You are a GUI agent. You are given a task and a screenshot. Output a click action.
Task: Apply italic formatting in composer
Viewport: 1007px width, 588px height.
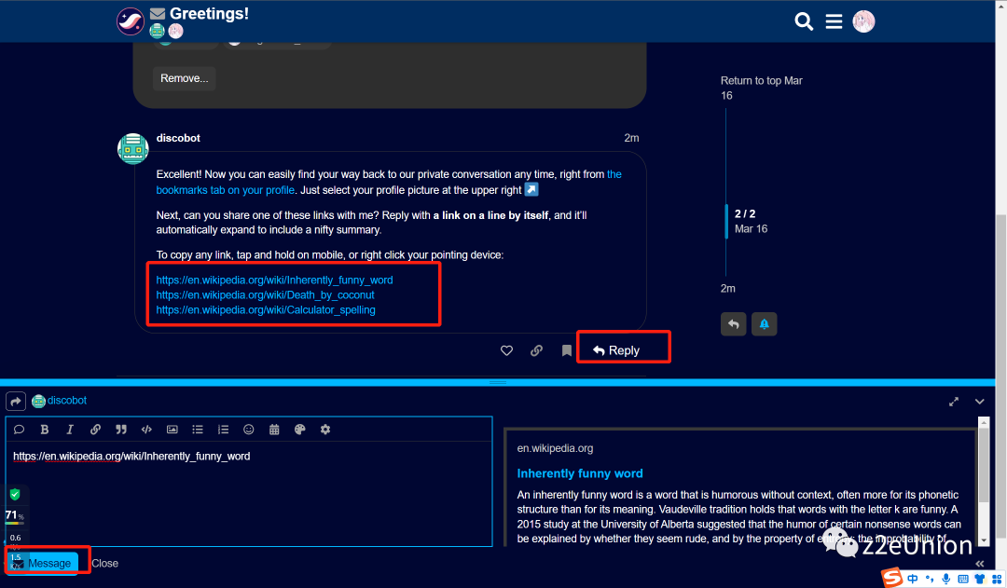click(x=70, y=430)
